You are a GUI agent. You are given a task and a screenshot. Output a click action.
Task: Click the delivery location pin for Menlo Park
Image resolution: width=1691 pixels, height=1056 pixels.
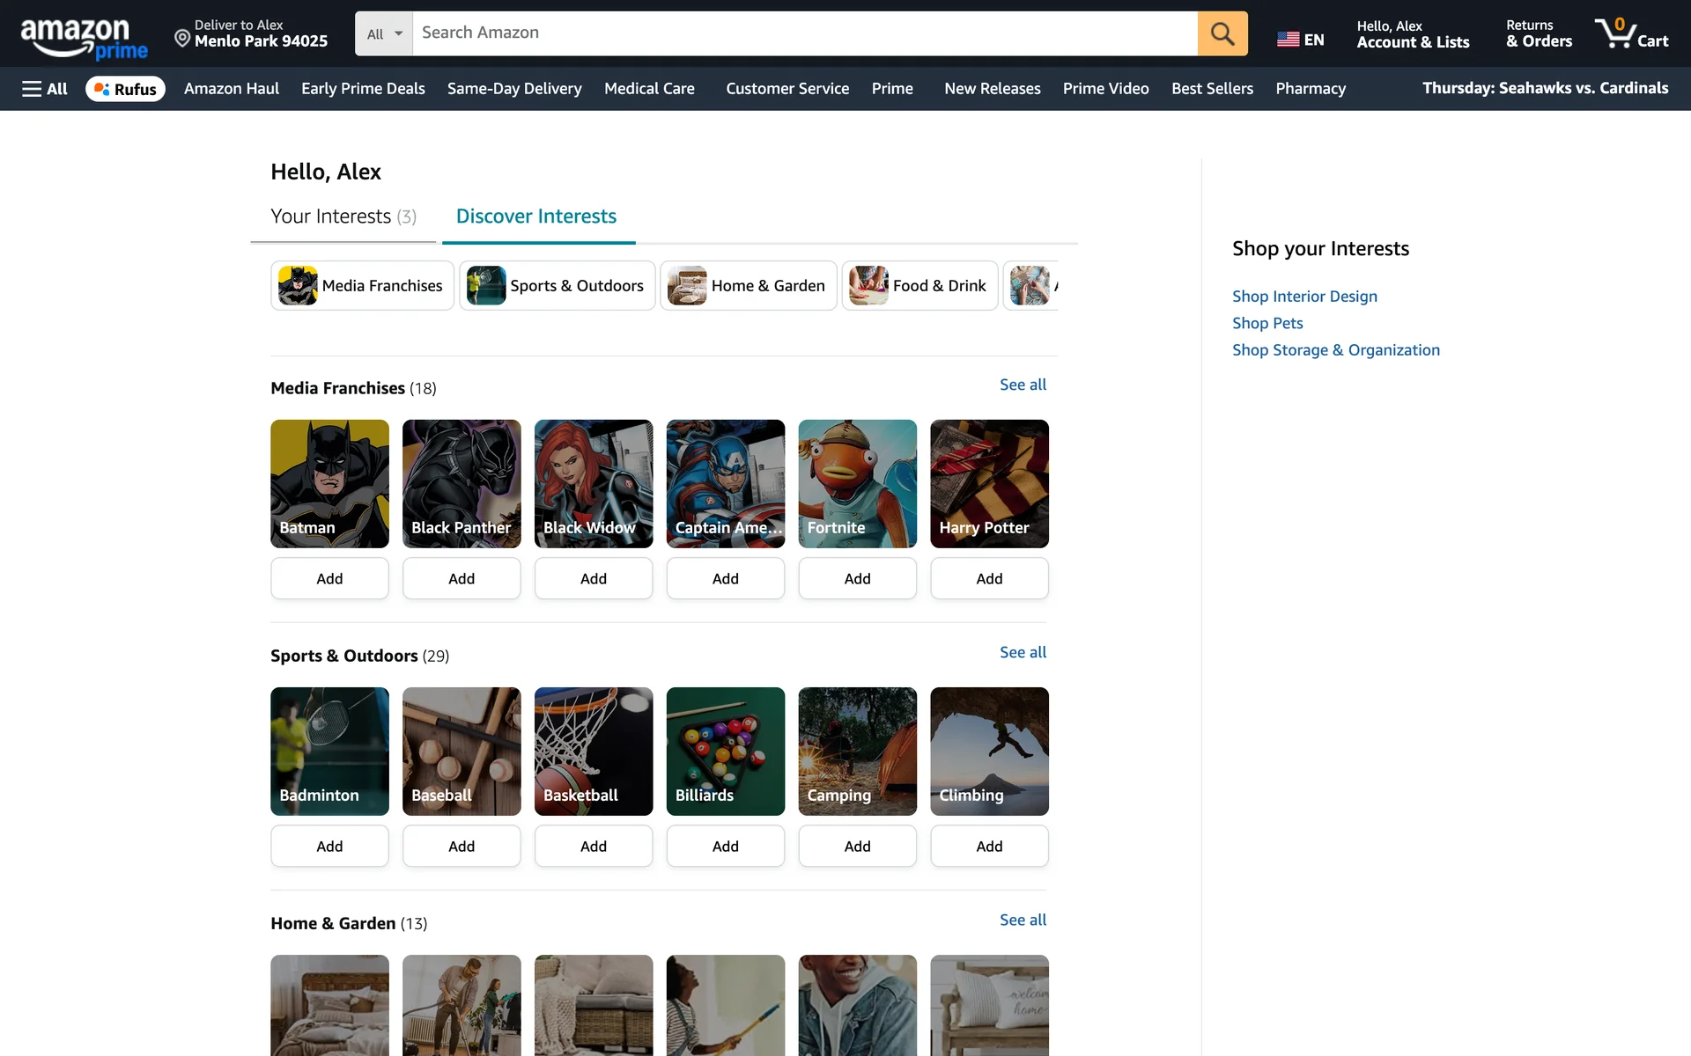182,38
